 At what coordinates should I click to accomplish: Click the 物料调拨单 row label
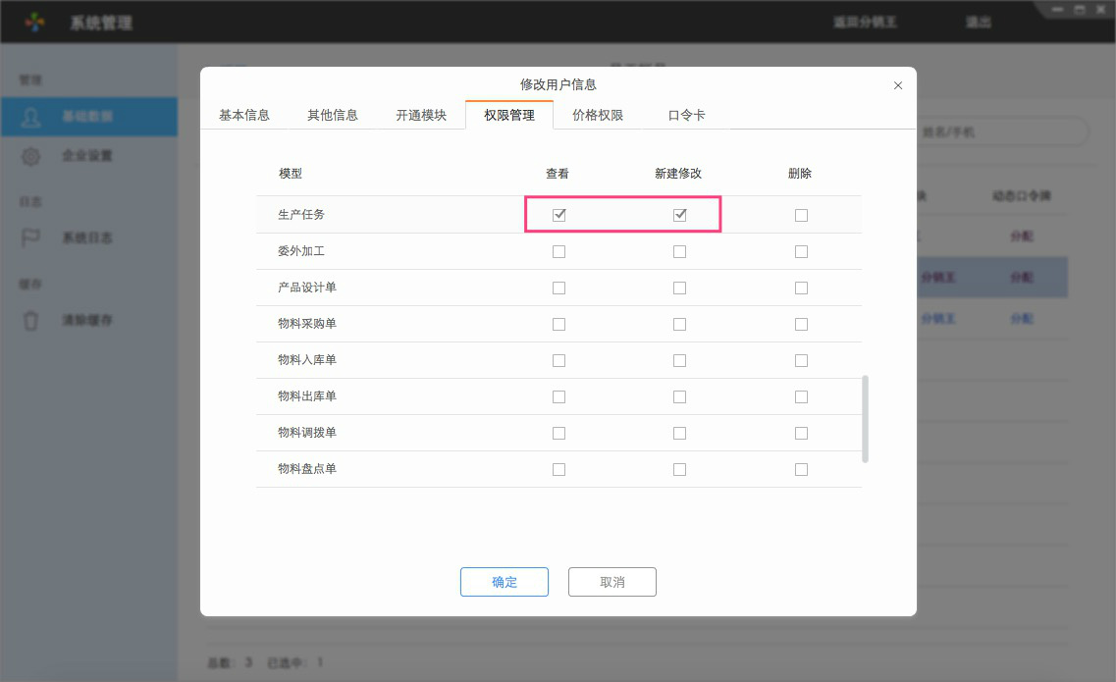coord(307,432)
